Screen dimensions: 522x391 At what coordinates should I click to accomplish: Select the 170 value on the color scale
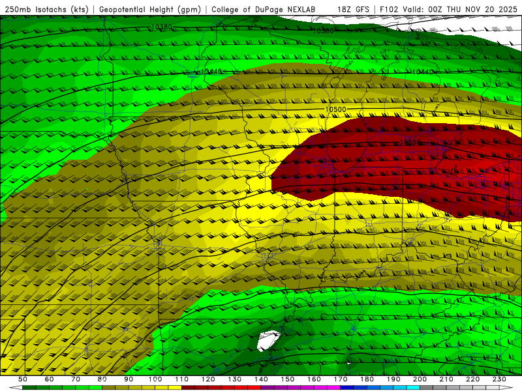(341, 379)
